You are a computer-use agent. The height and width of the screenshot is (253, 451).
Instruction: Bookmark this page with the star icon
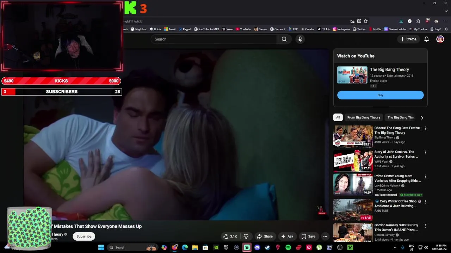366,21
